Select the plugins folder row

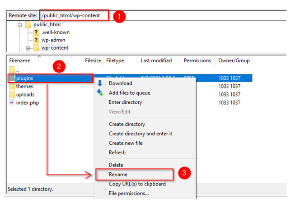[x=130, y=78]
